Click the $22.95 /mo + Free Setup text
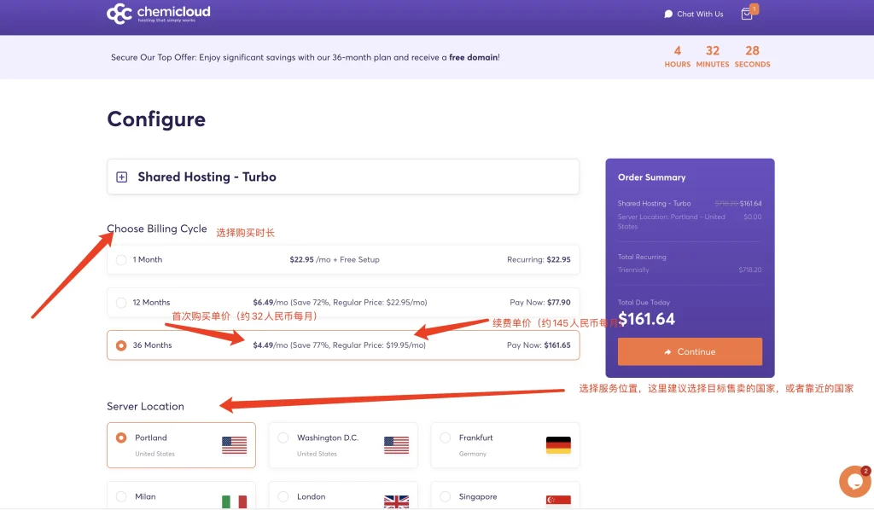Screen dimensions: 874x510 click(x=335, y=259)
